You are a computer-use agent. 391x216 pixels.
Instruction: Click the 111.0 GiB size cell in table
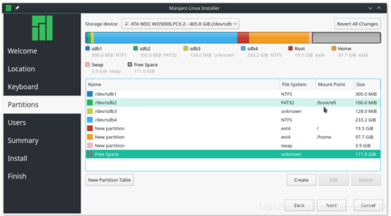tap(366, 154)
